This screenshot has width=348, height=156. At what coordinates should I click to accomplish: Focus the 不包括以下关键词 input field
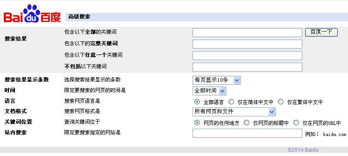click(x=247, y=67)
